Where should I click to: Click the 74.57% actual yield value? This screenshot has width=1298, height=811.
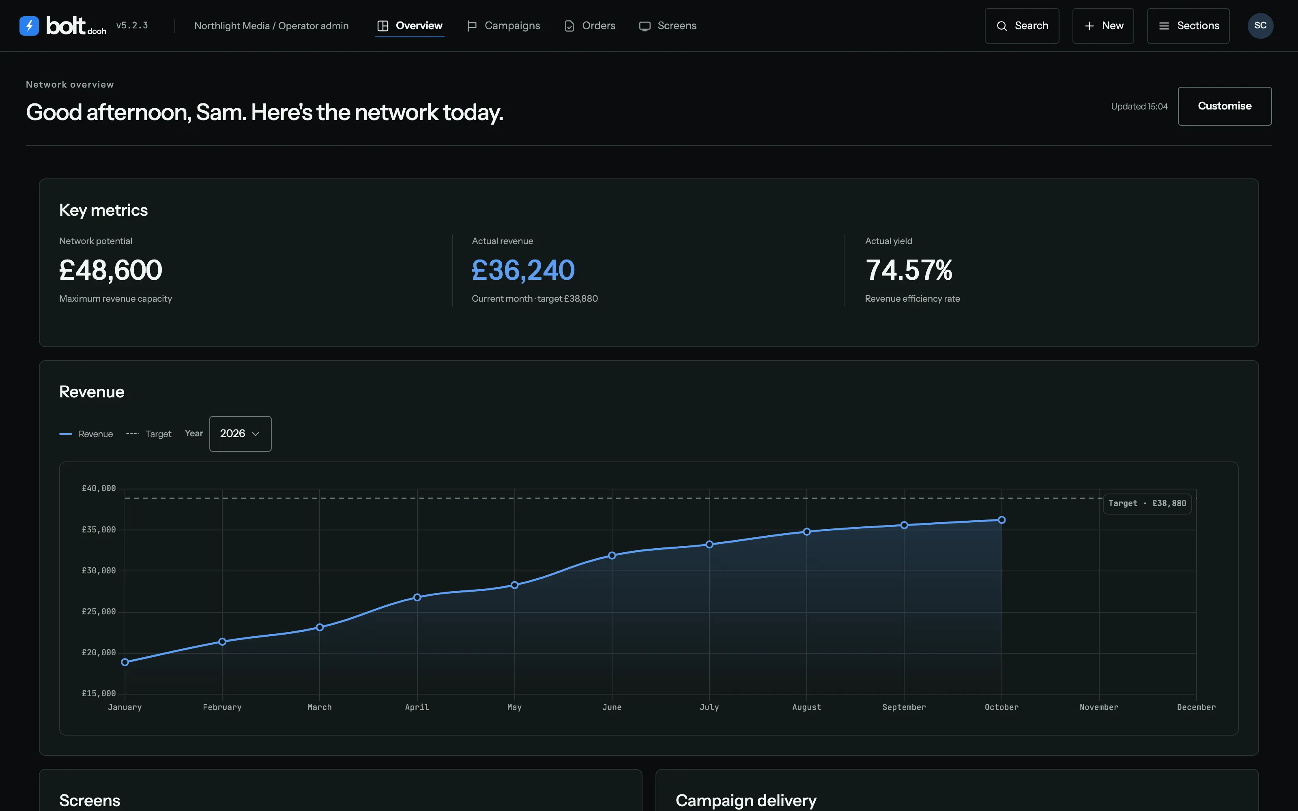click(909, 270)
